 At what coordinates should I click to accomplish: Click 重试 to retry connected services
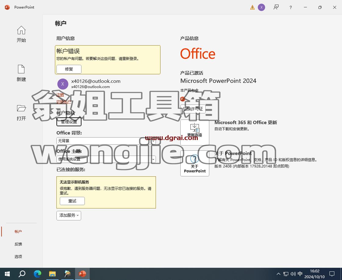click(72, 201)
